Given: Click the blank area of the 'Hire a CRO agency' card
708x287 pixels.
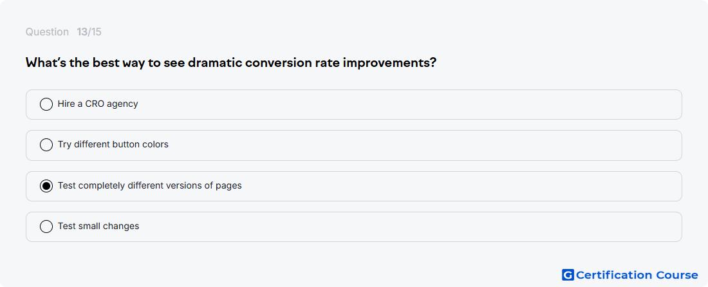Looking at the screenshot, I should tap(406, 105).
